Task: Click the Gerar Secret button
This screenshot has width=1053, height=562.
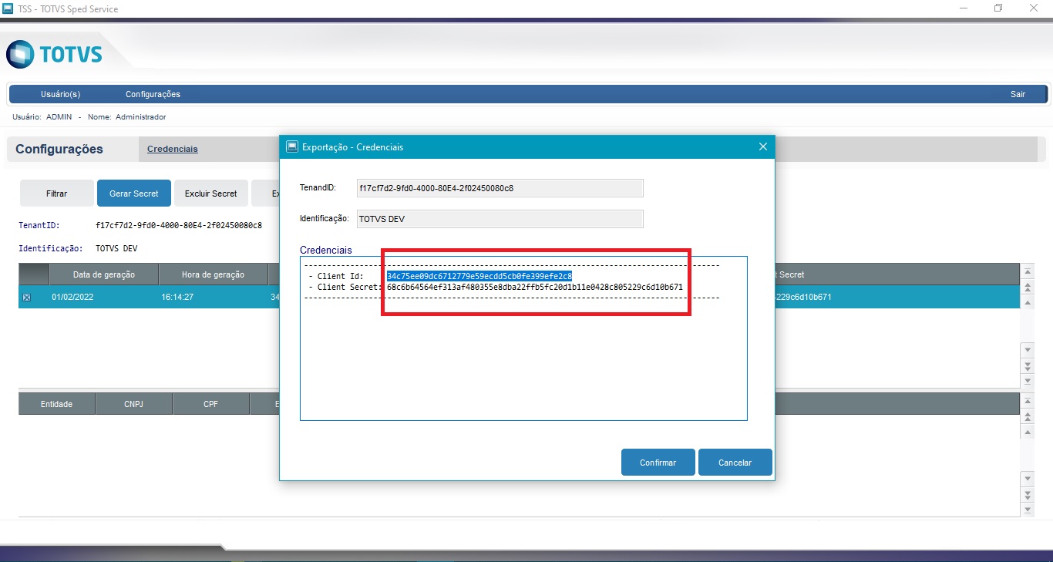Action: pos(134,194)
